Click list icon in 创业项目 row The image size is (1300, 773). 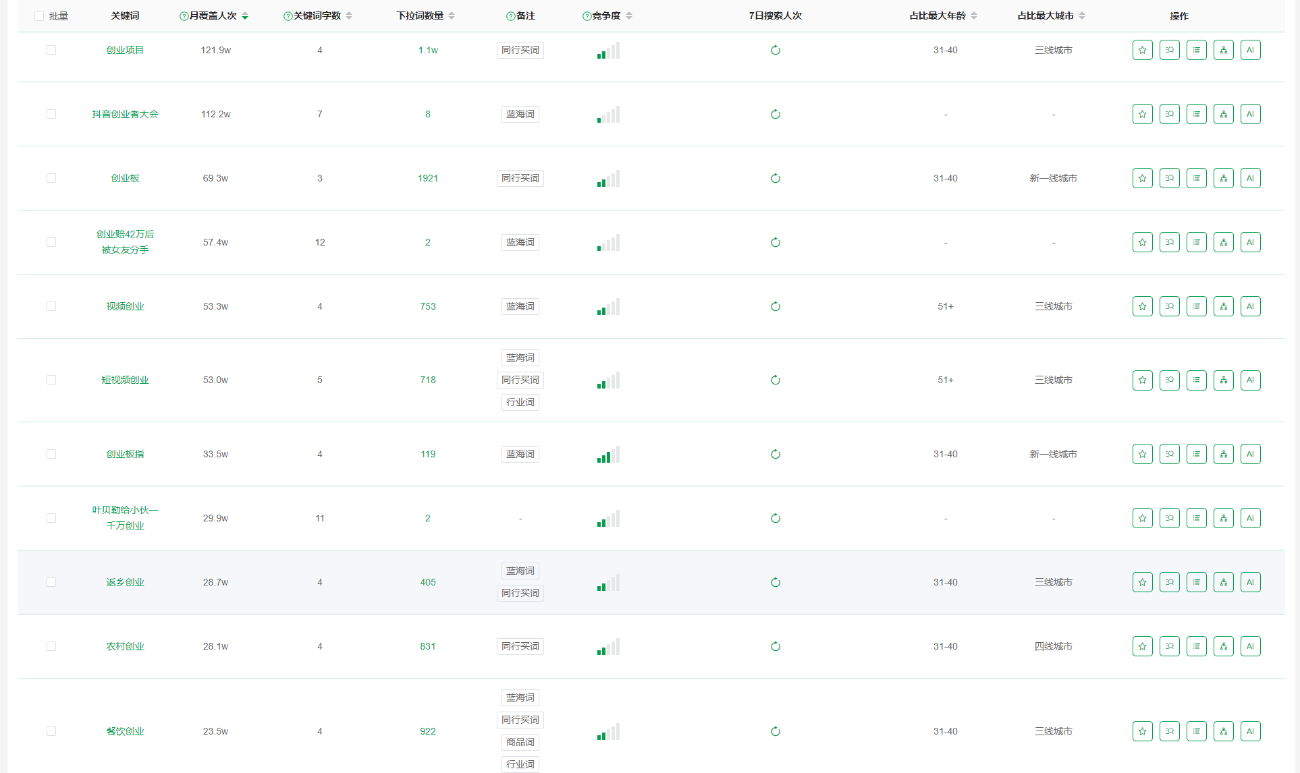click(x=1196, y=50)
